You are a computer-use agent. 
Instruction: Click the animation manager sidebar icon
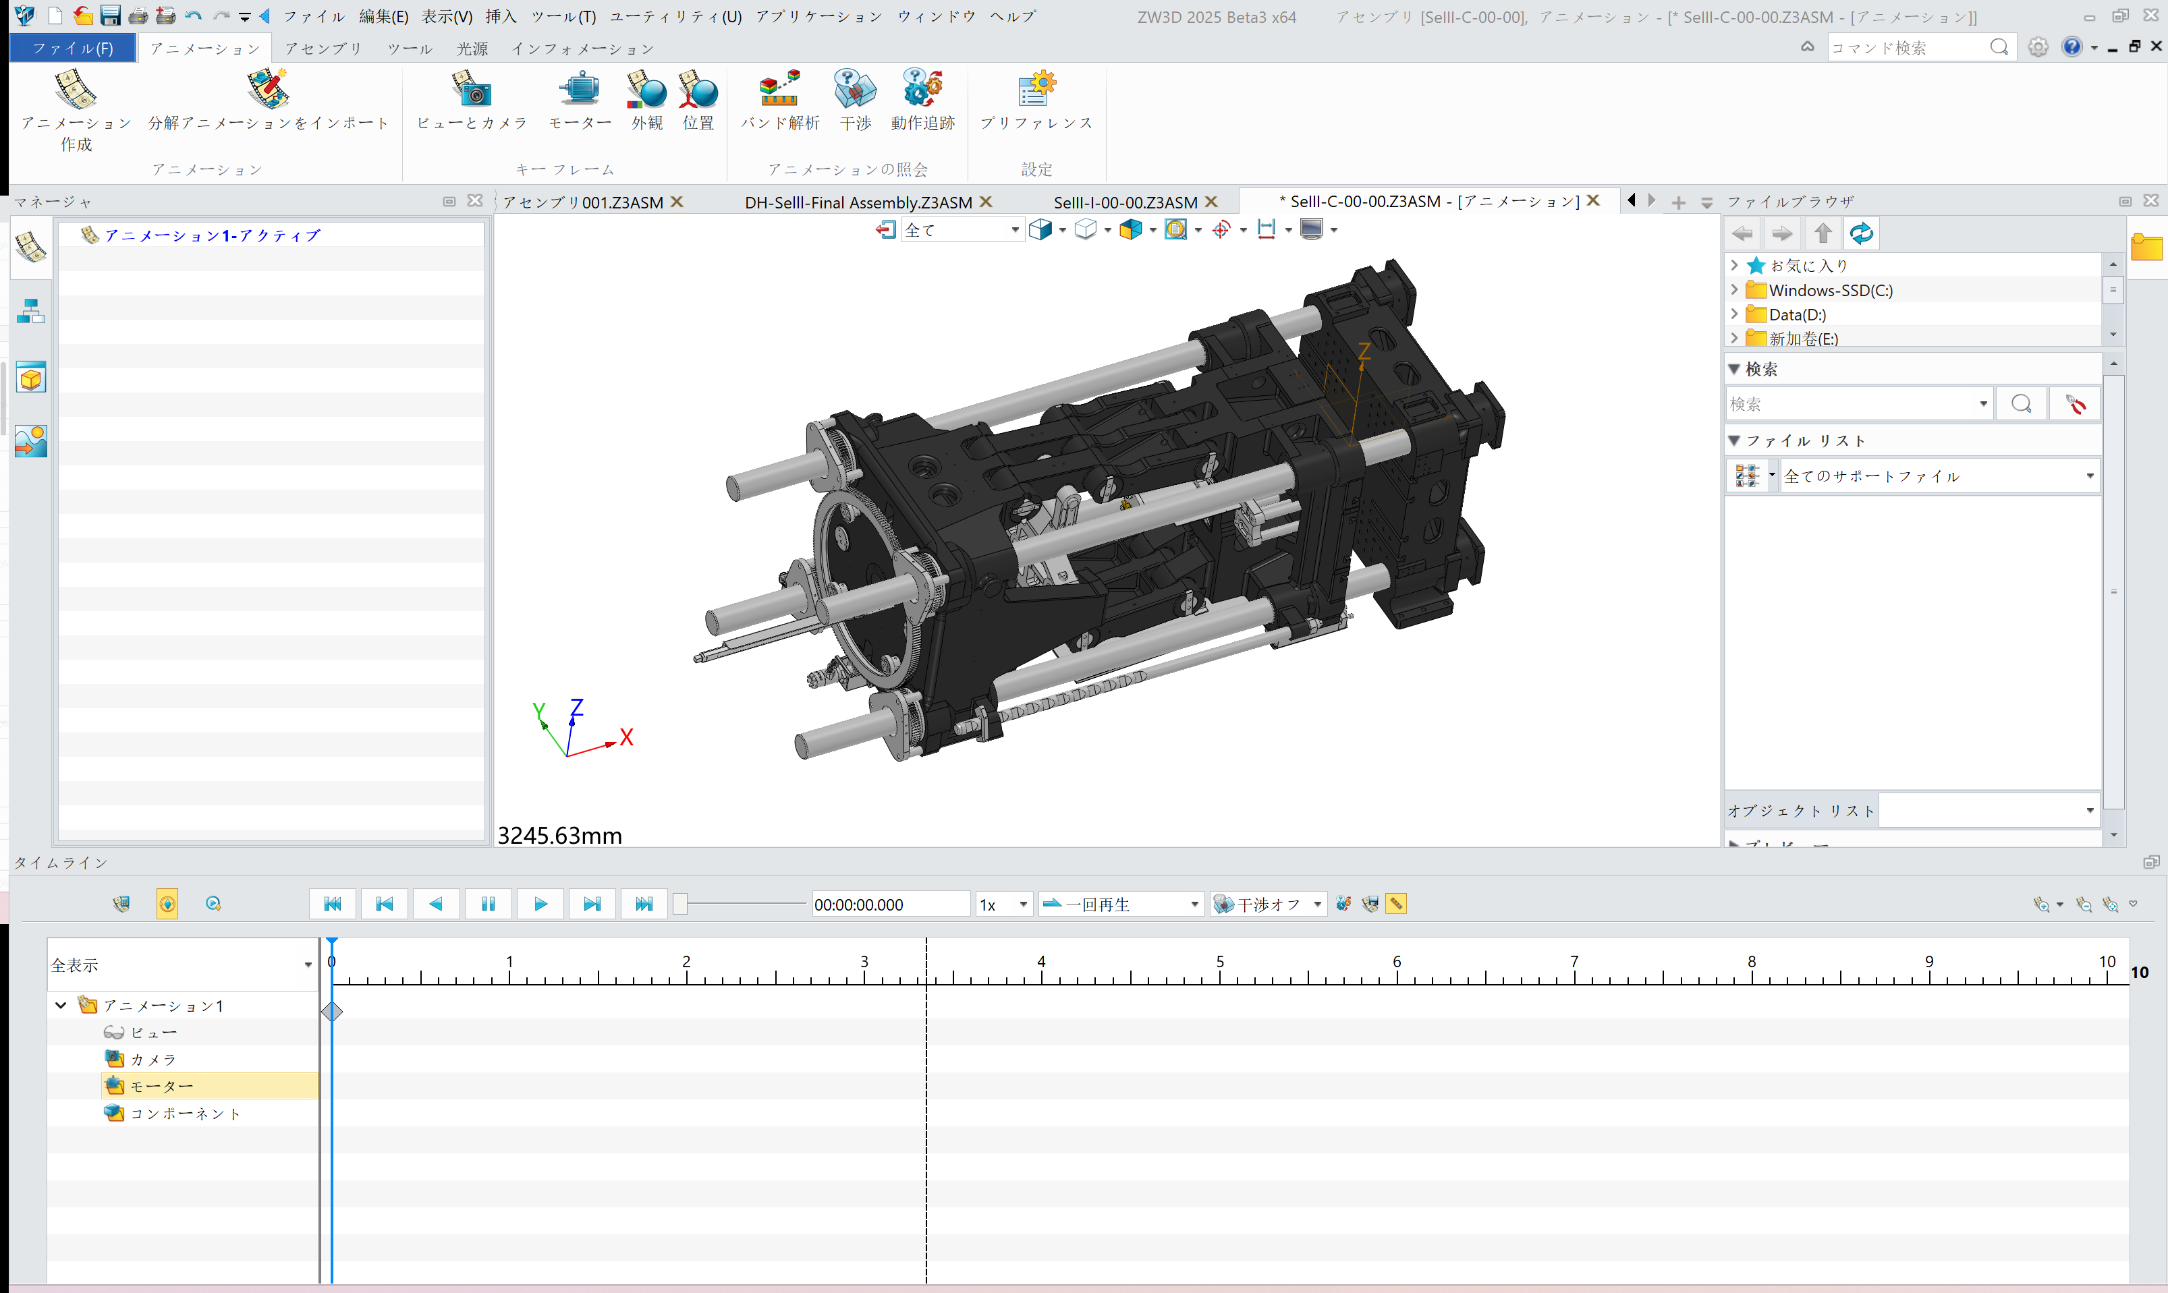coord(30,248)
